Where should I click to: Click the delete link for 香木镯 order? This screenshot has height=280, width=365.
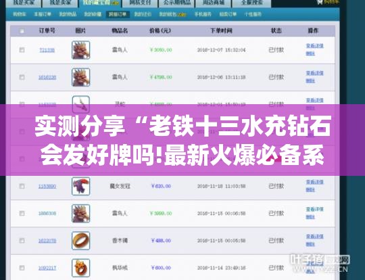click(x=310, y=244)
